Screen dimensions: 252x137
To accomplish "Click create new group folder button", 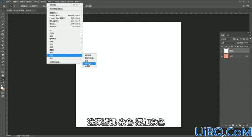I will (240, 125).
